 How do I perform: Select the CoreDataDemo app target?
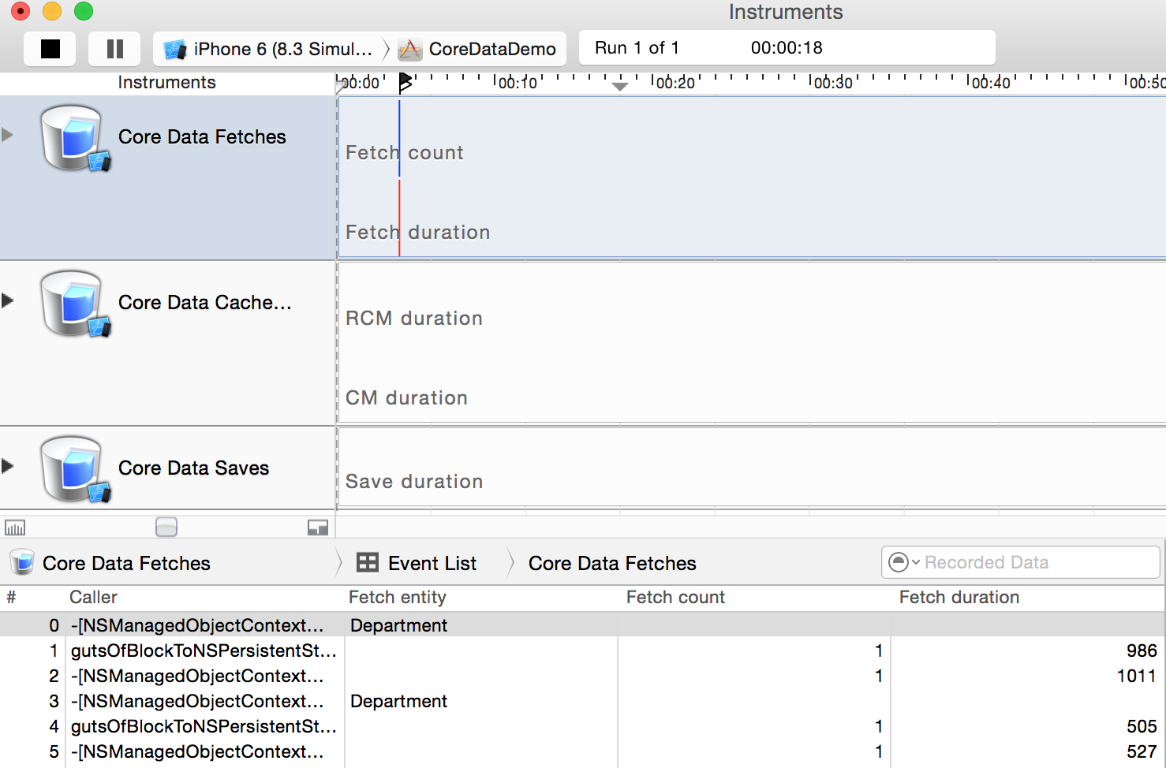click(478, 49)
